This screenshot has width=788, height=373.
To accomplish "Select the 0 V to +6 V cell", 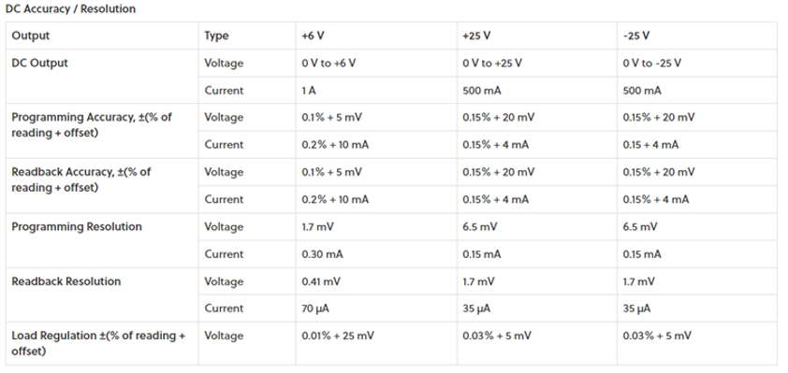I will tap(328, 64).
